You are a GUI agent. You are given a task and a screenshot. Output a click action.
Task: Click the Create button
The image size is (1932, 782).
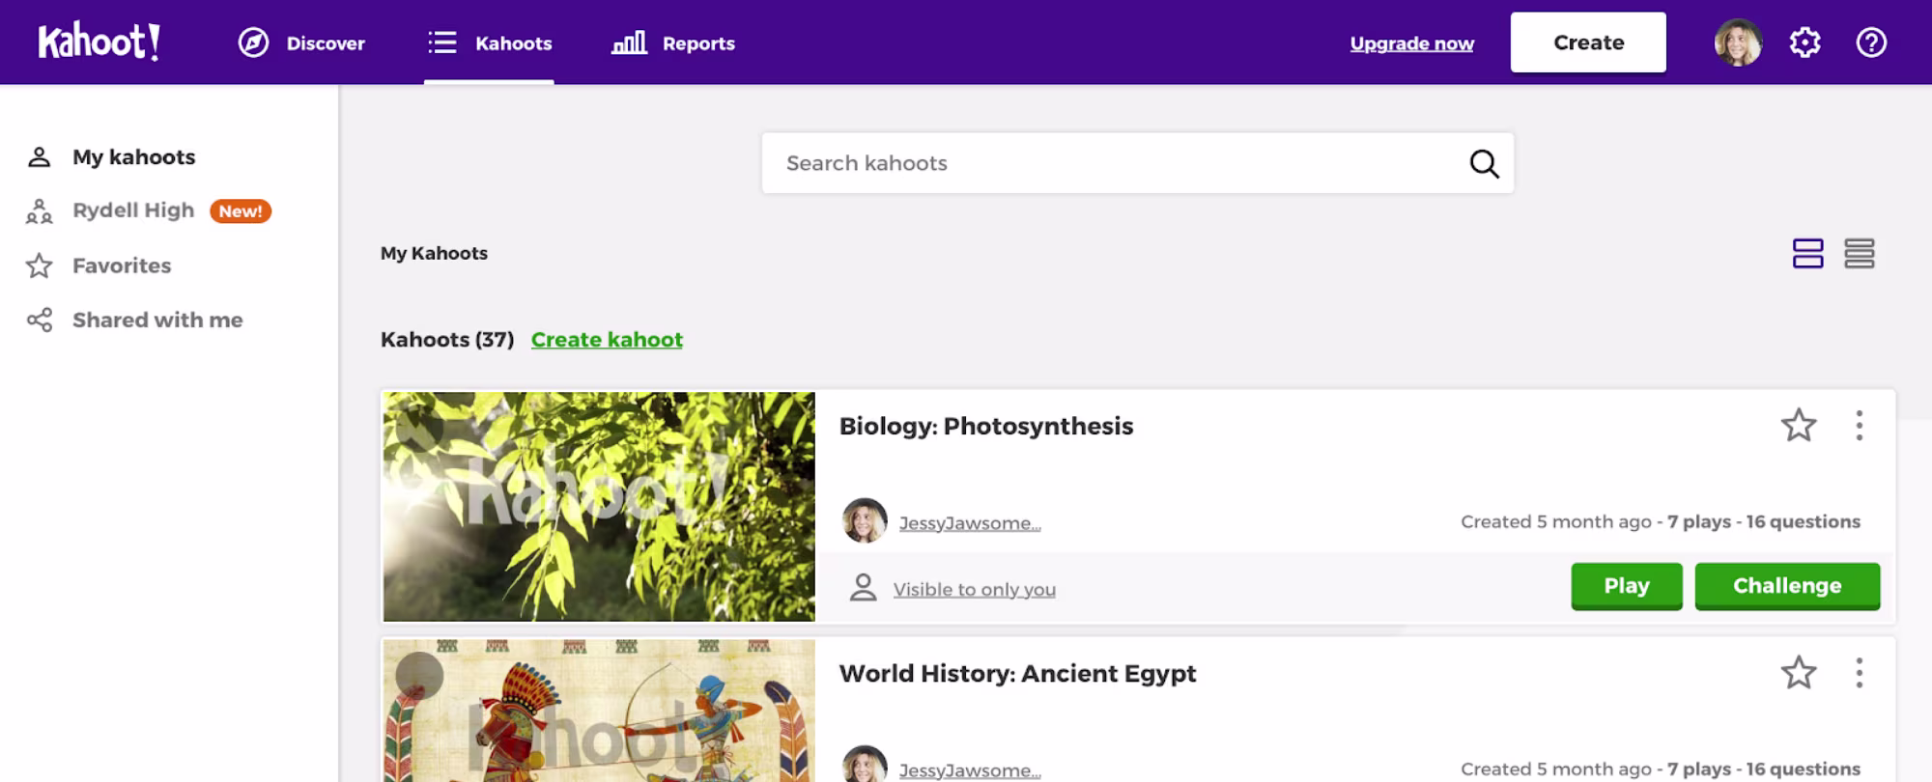[1588, 42]
